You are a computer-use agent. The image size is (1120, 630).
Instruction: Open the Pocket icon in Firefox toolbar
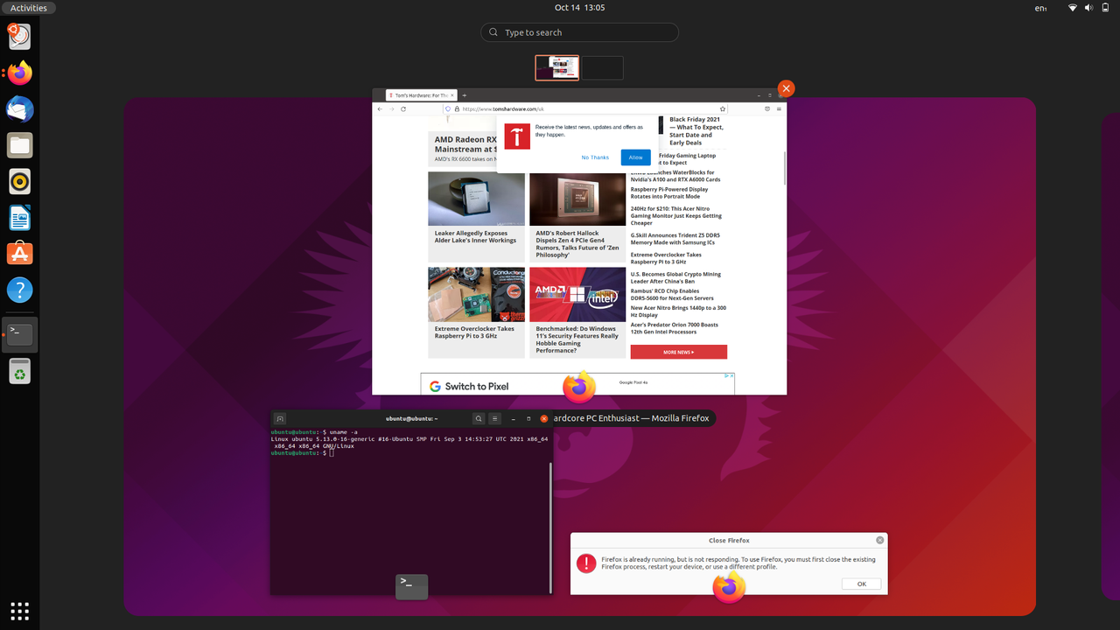point(767,109)
